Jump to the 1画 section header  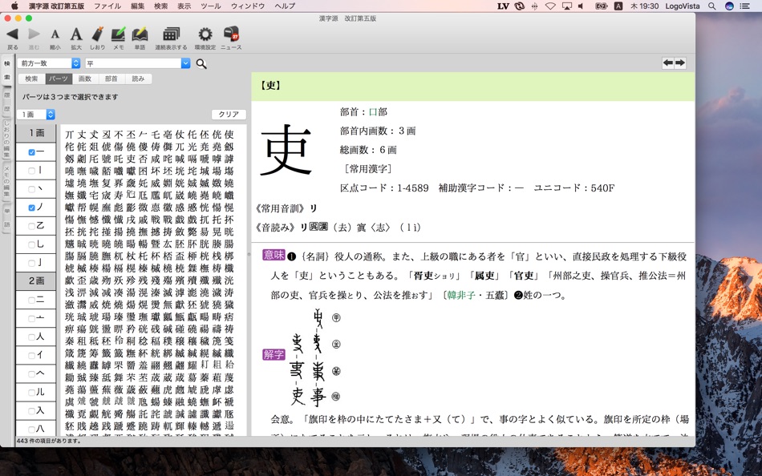(x=36, y=132)
